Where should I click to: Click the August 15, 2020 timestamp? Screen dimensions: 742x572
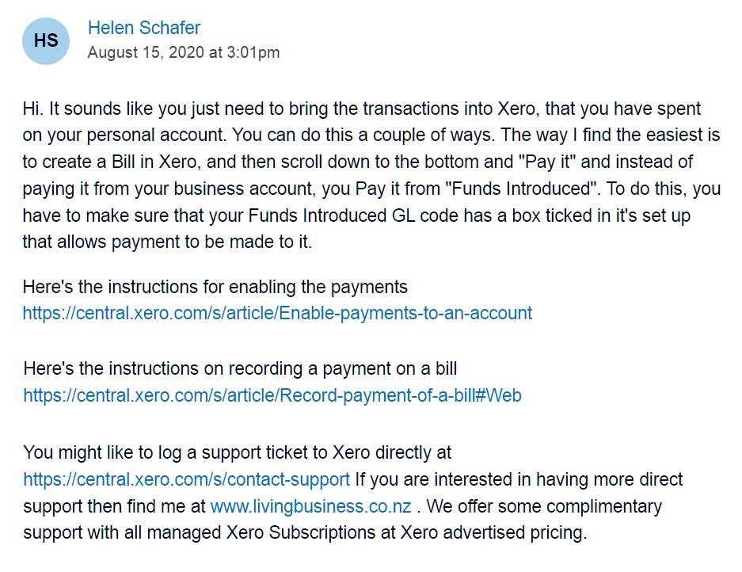[x=184, y=52]
